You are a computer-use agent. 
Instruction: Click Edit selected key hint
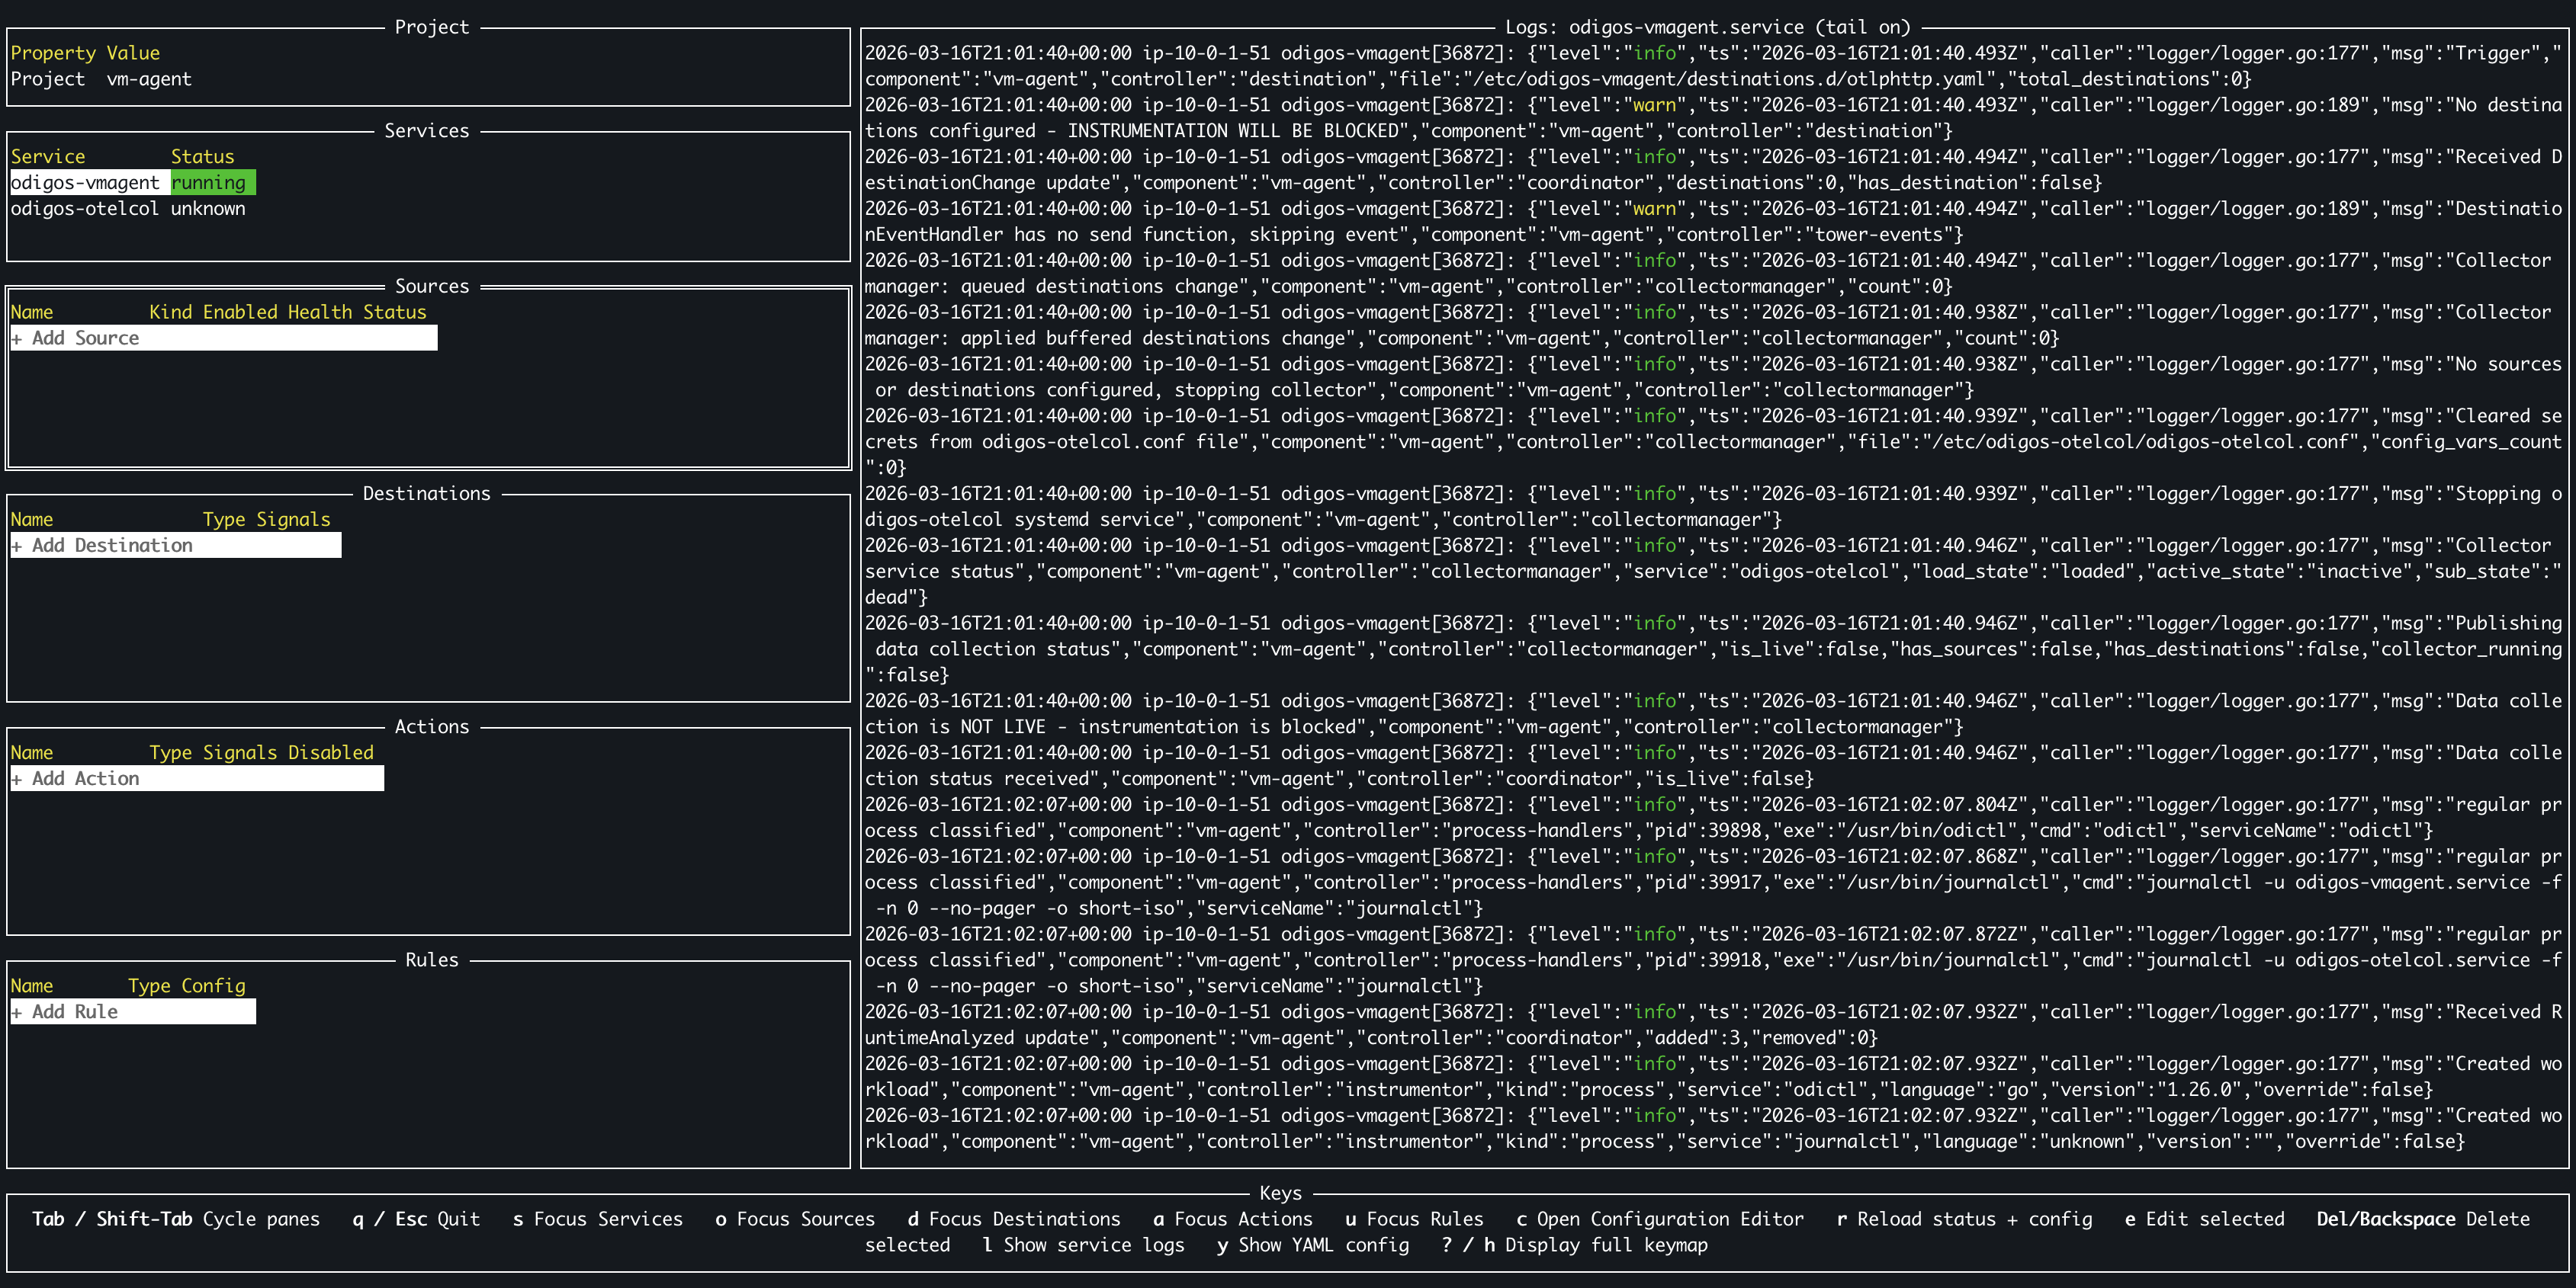[x=2206, y=1219]
